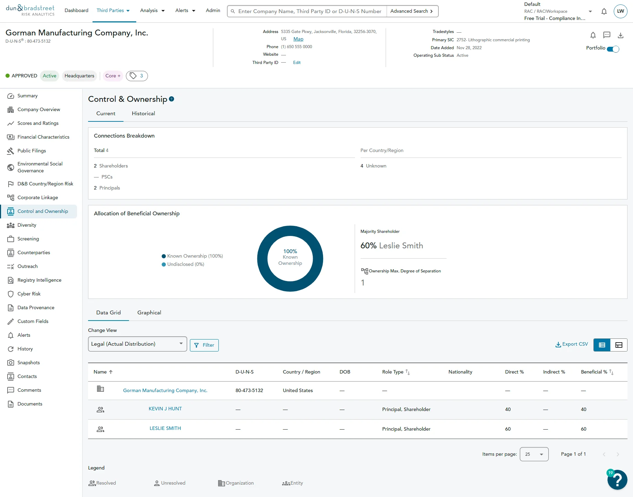
Task: Open the help widget question mark
Action: click(x=617, y=479)
